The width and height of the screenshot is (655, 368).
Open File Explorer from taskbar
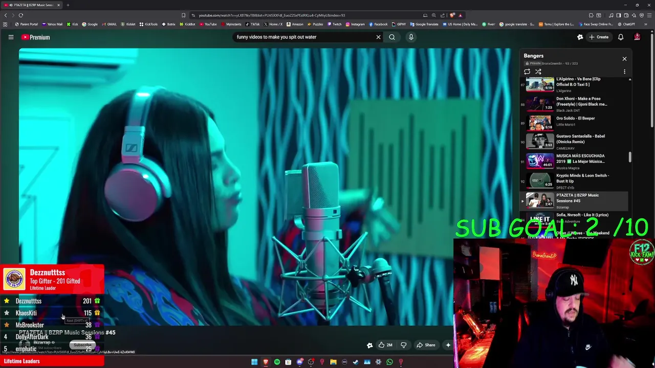[333, 362]
